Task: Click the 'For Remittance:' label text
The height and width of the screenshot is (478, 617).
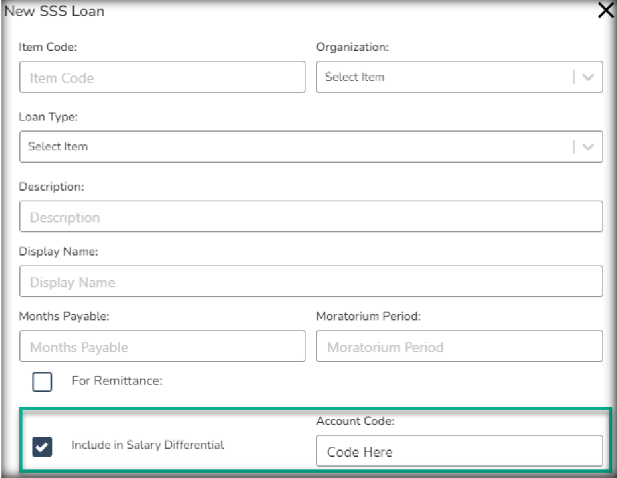Action: (x=117, y=381)
